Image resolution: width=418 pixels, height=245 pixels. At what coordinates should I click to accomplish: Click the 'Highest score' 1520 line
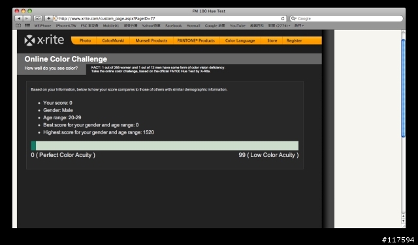(99, 132)
